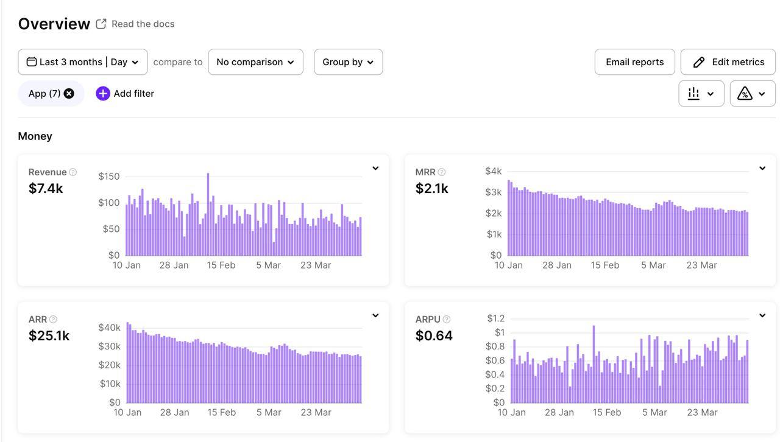Expand the ARR card chevron menu
The height and width of the screenshot is (442, 780).
click(x=375, y=315)
